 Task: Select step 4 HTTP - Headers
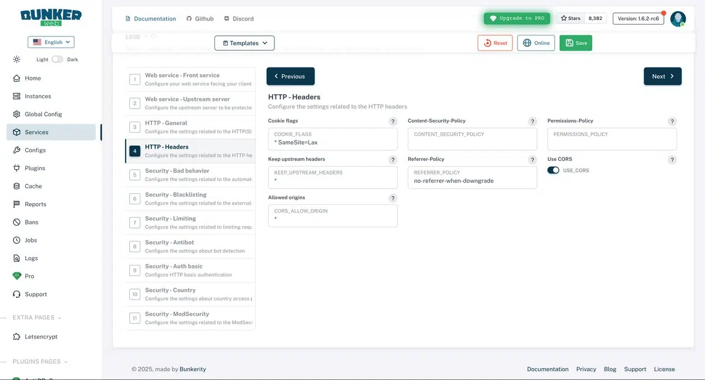click(x=190, y=151)
